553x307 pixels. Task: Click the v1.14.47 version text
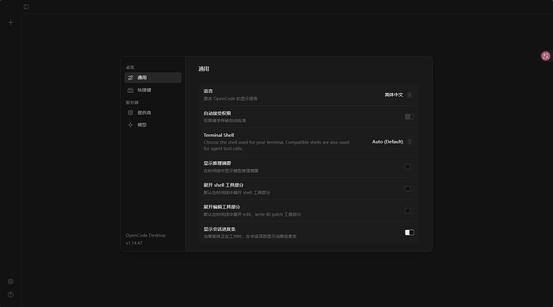tap(134, 243)
